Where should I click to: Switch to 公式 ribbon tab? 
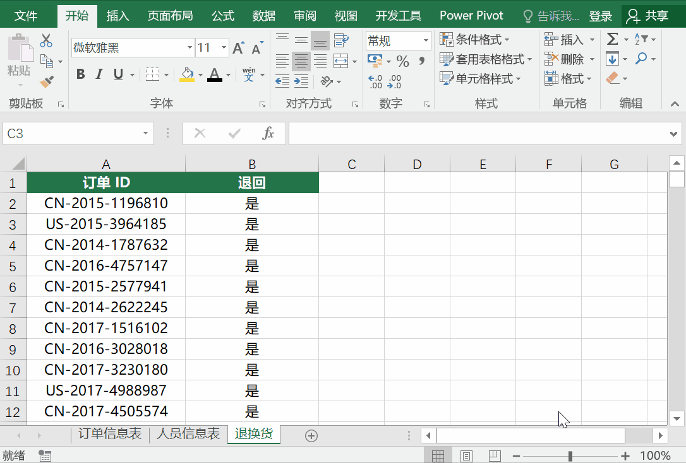point(223,16)
